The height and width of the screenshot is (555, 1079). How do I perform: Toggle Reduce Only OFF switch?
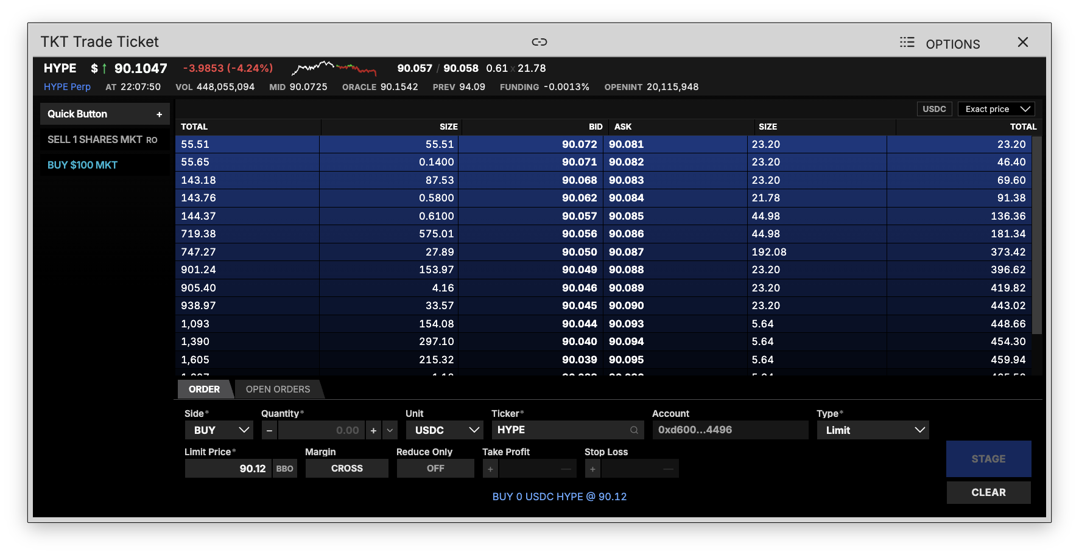(435, 469)
